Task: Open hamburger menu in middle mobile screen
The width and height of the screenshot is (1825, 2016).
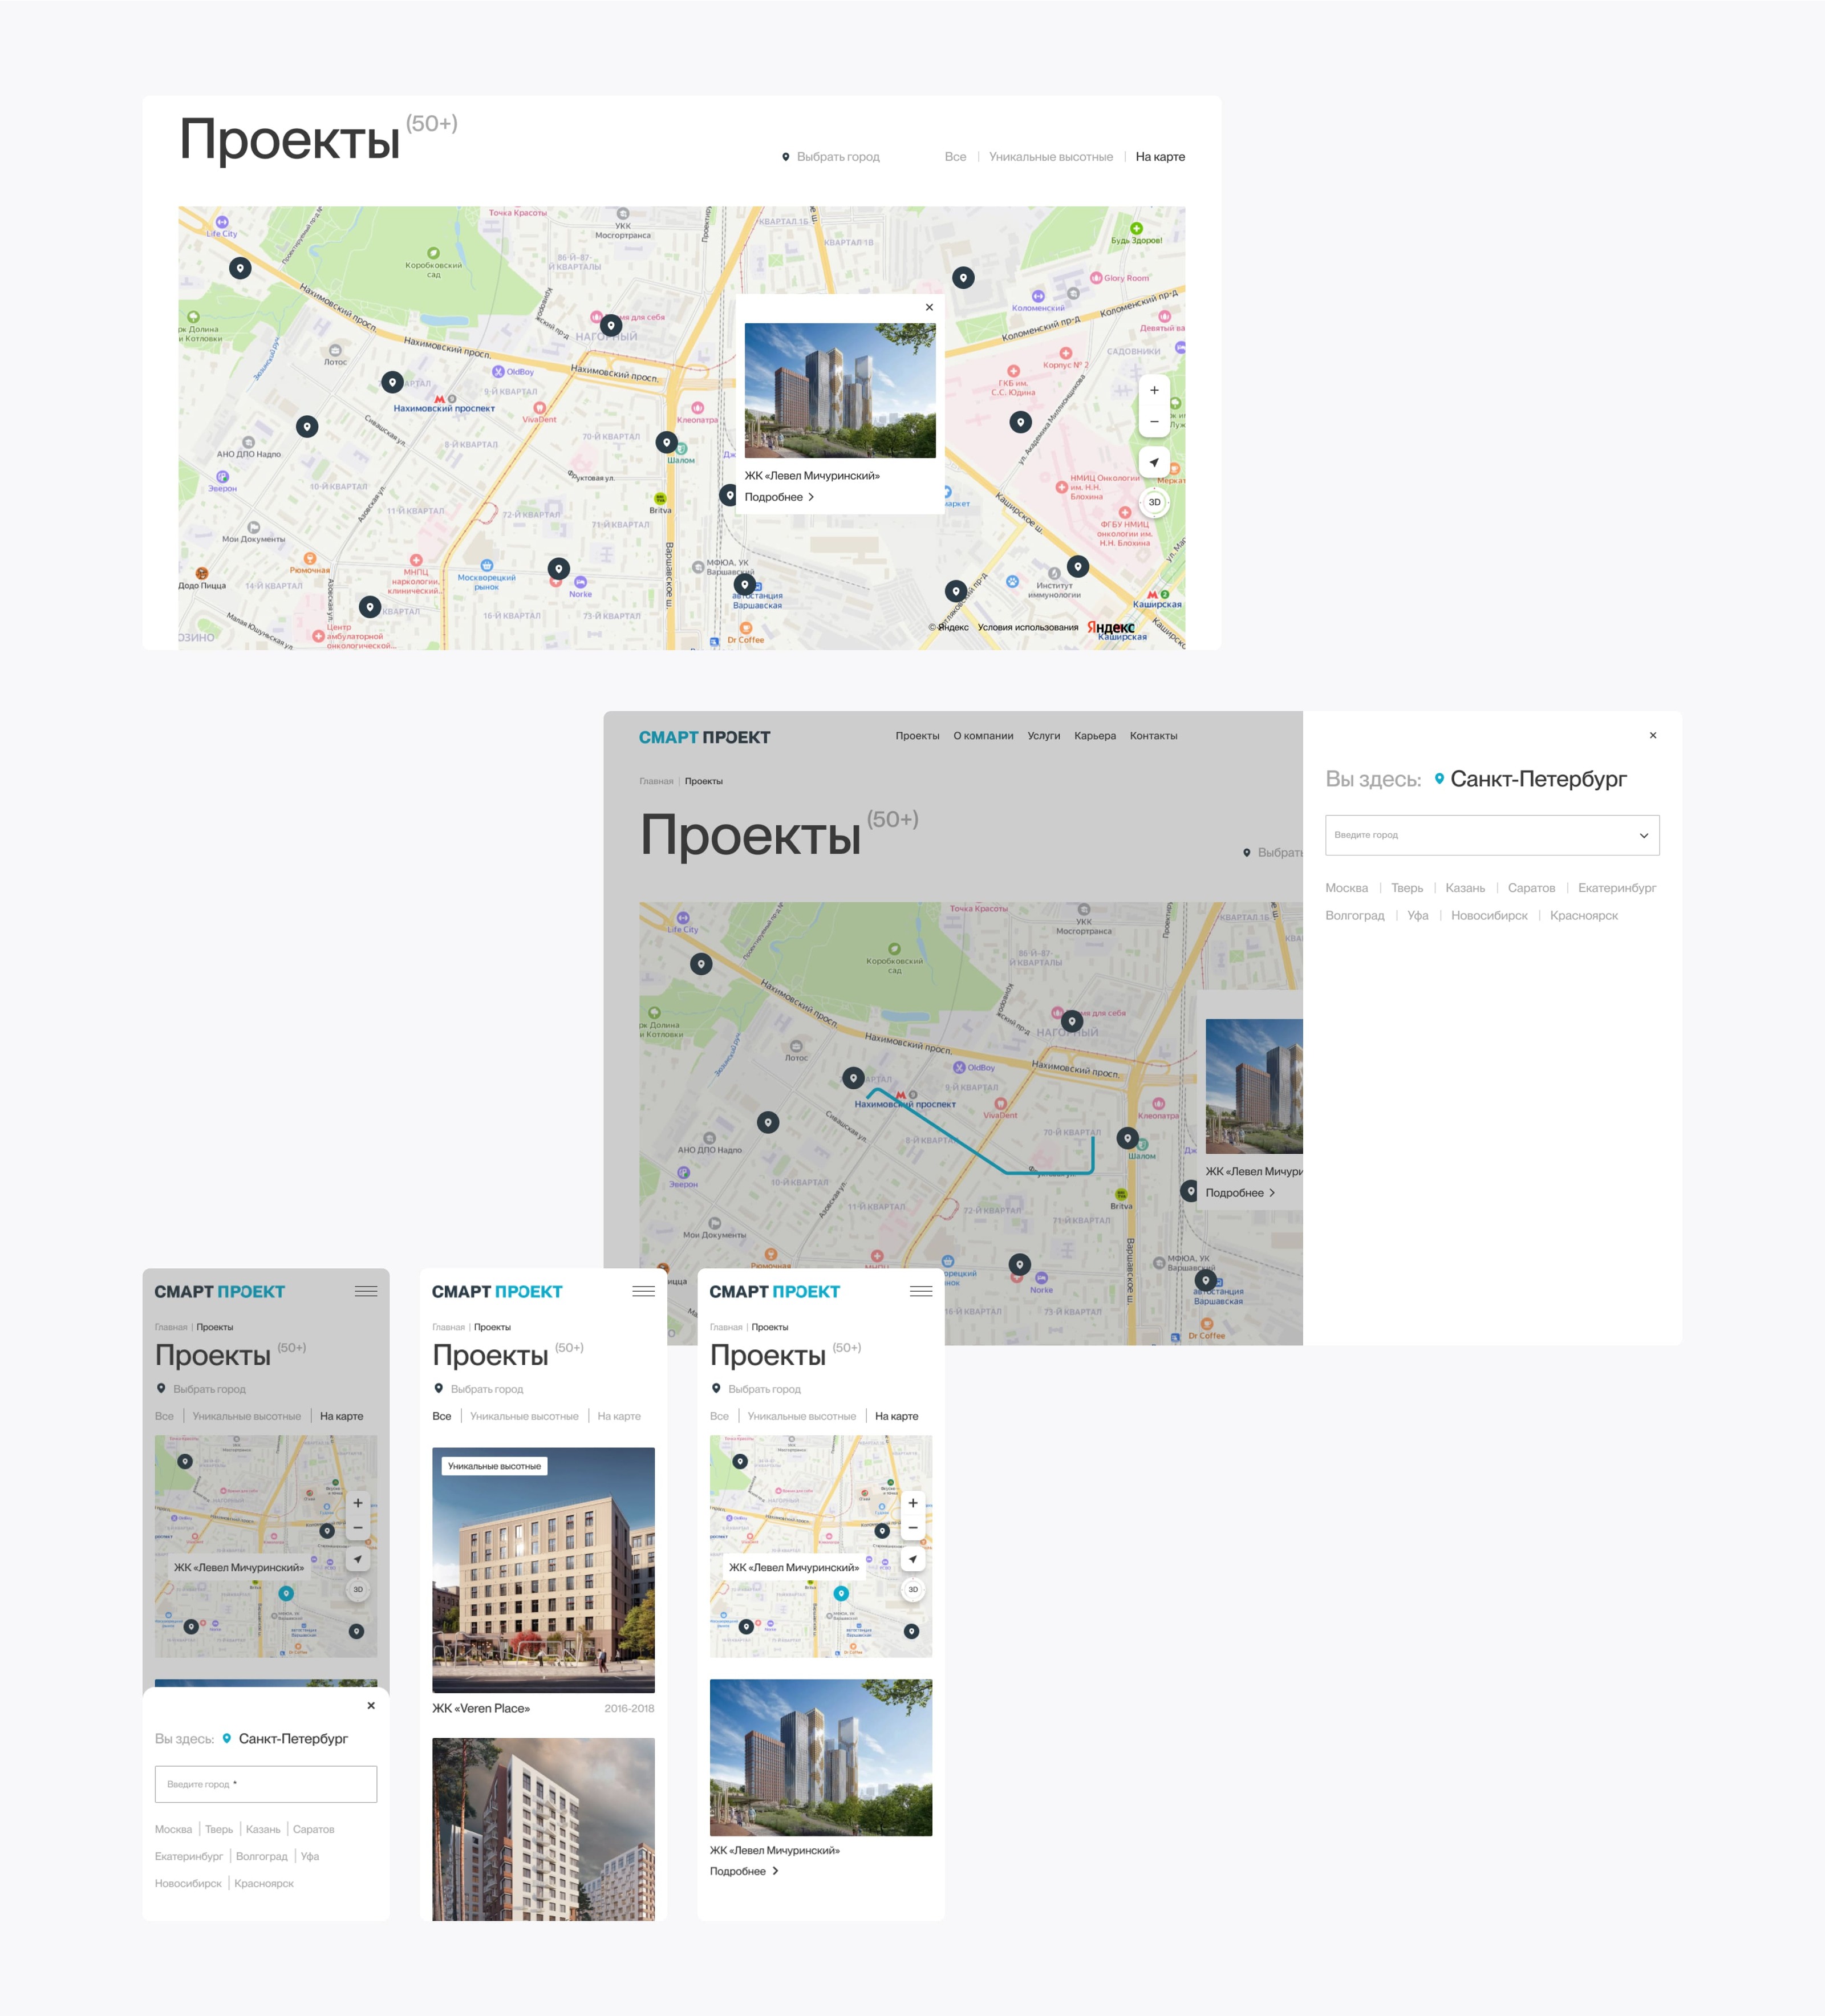Action: coord(643,1291)
